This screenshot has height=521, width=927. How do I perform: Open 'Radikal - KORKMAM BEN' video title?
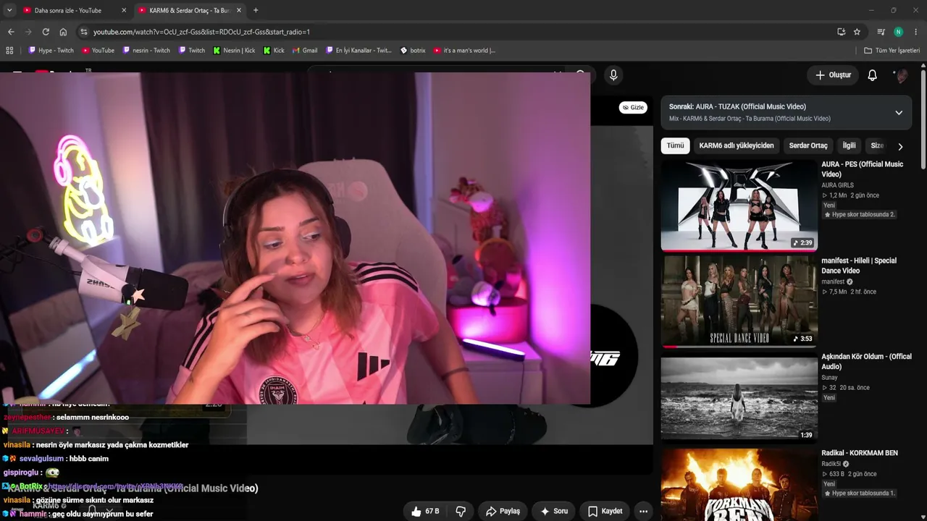tap(860, 453)
